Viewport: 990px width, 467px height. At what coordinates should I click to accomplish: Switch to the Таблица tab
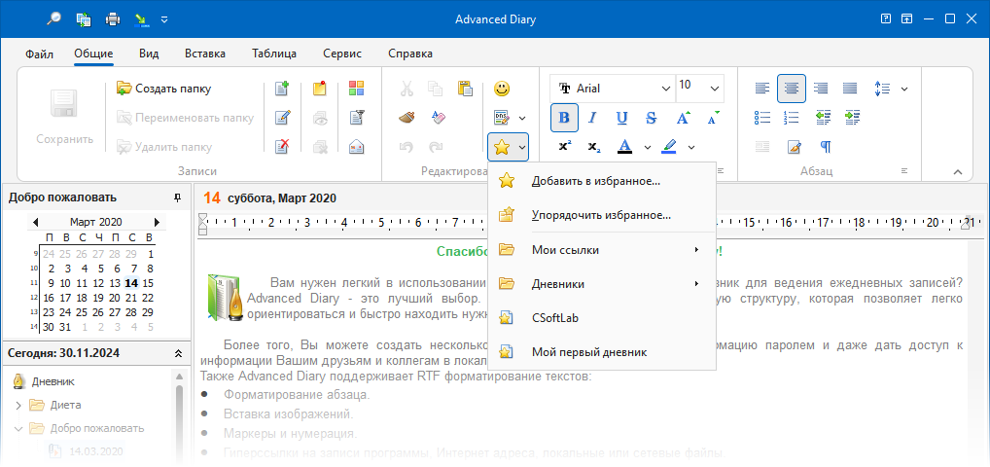pos(274,54)
